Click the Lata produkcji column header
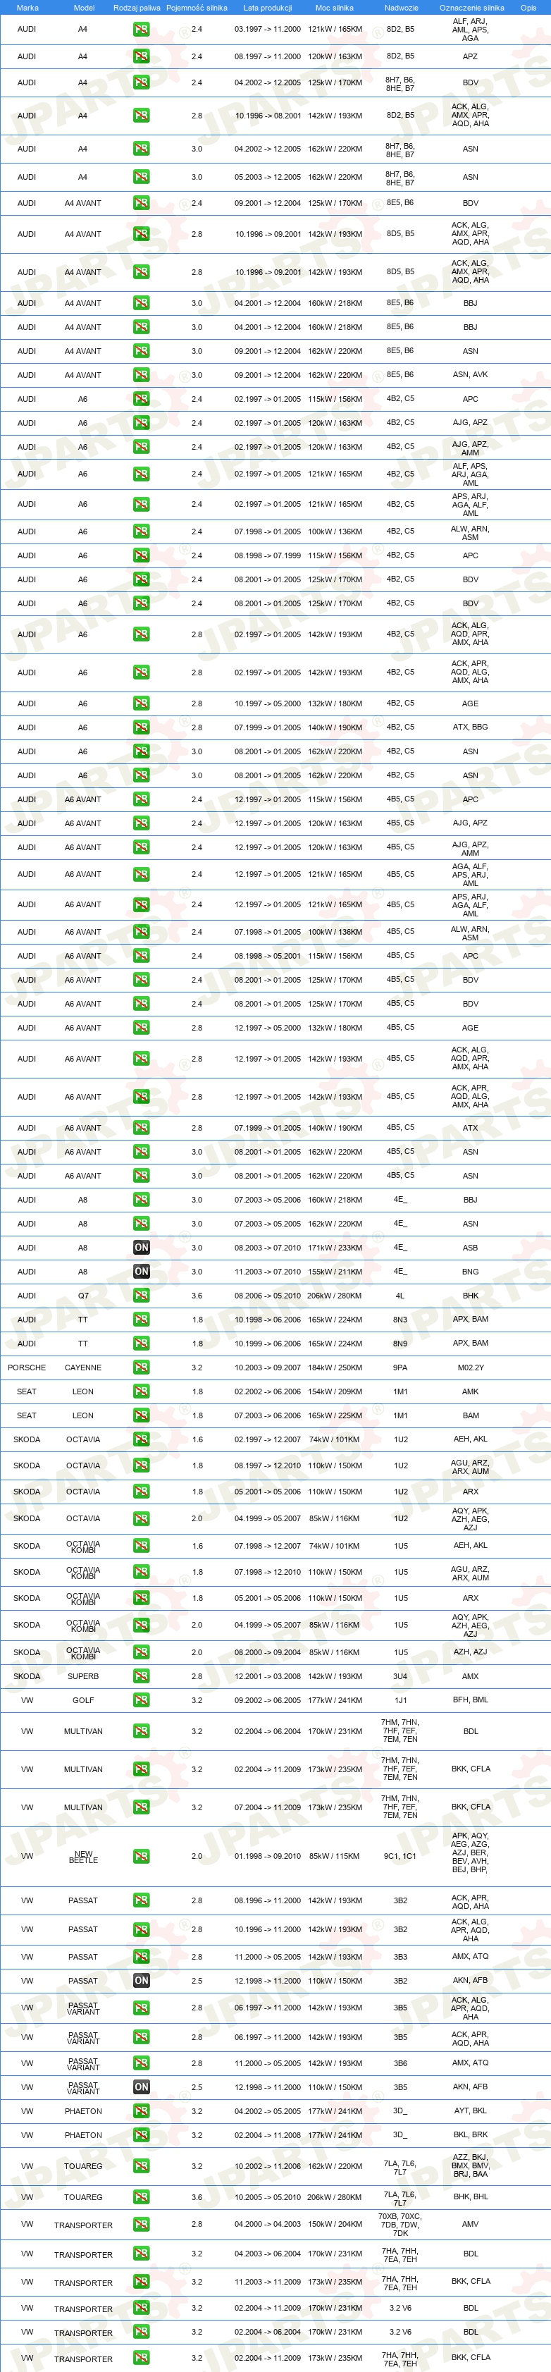551x2372 pixels. 268,7
